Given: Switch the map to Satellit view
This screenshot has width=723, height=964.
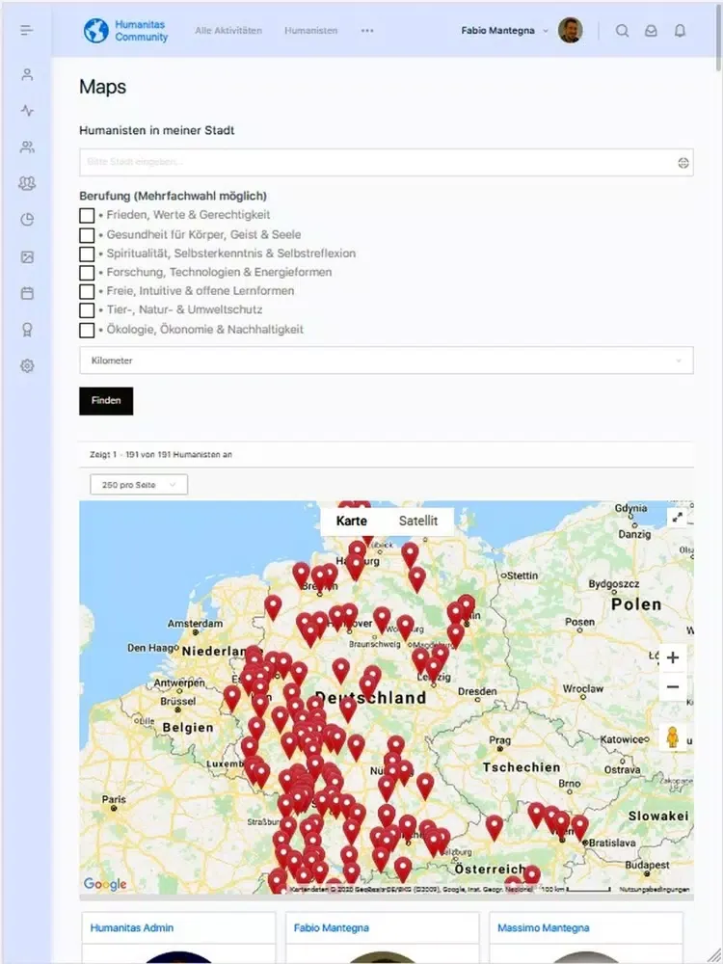Looking at the screenshot, I should pos(418,521).
